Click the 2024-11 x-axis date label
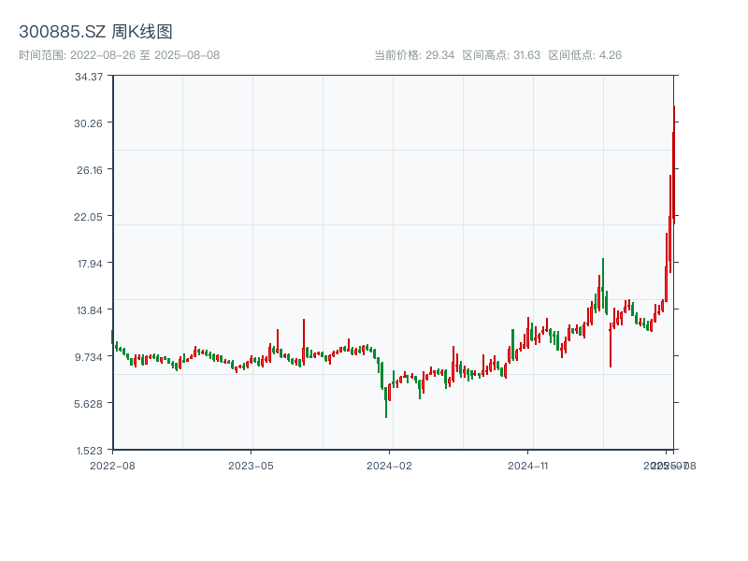This screenshot has width=748, height=561. pos(529,465)
